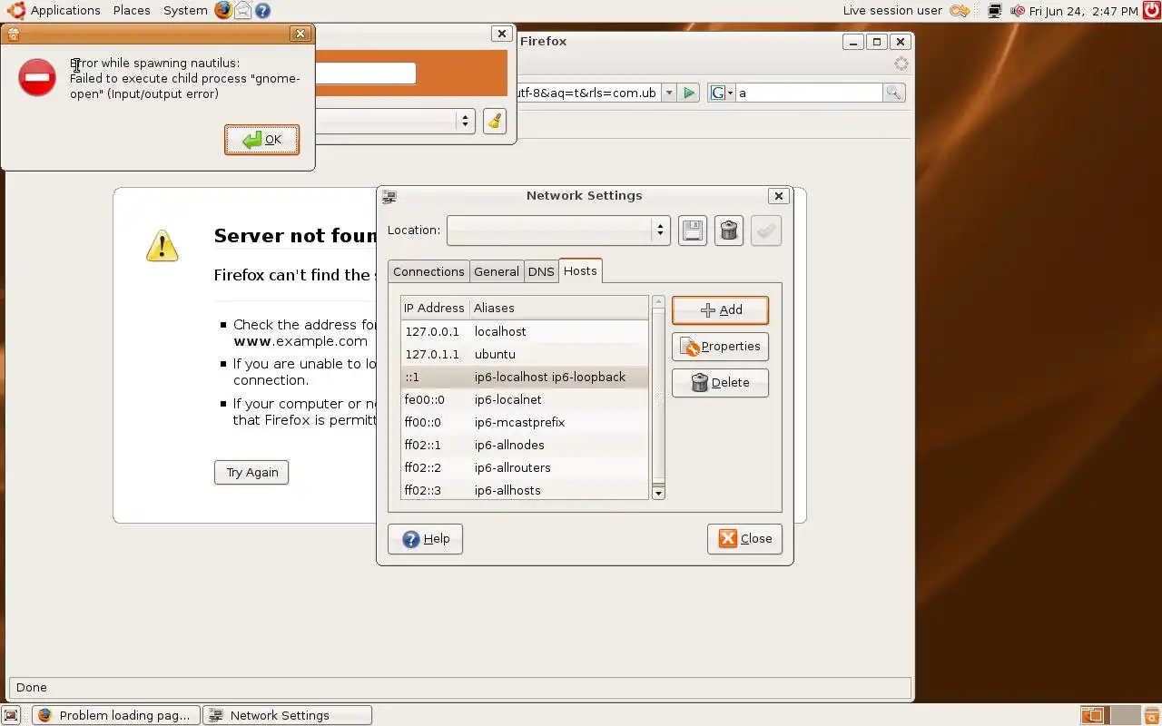Screen dimensions: 1162x726
Task: Open Help in Network Settings
Action: click(425, 539)
